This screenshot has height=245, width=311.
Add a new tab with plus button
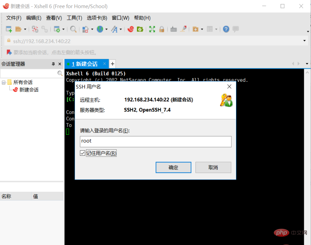tap(113, 64)
